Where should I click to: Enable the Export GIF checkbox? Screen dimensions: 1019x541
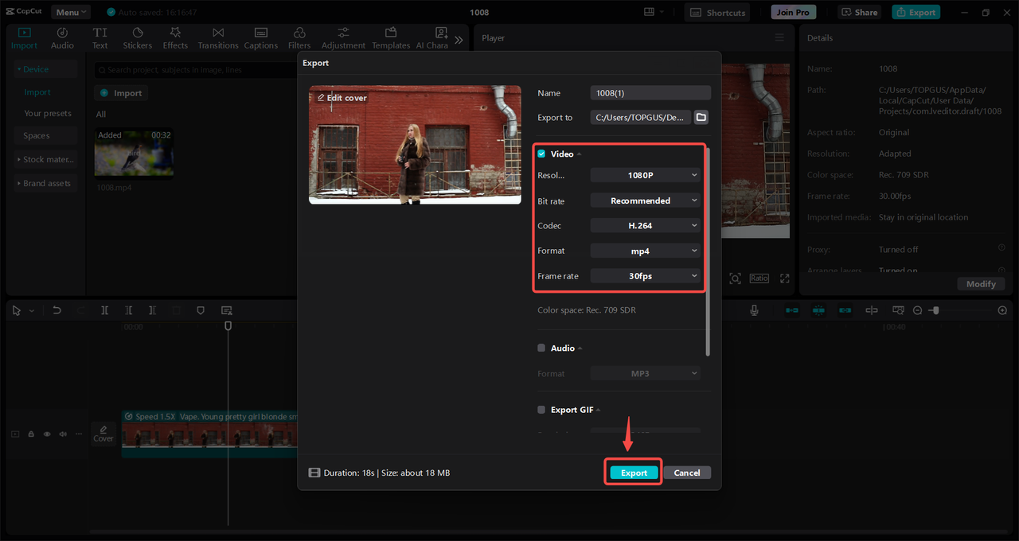[541, 410]
